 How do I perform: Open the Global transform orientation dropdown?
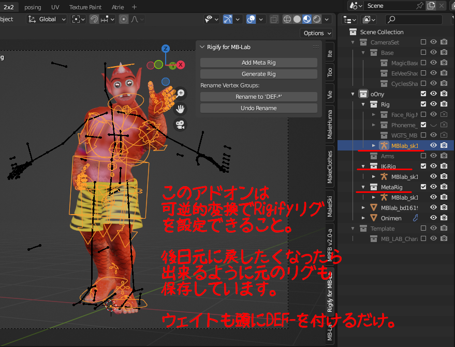47,19
